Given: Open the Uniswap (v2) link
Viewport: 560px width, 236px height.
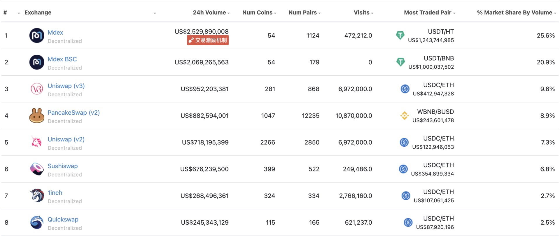Looking at the screenshot, I should (x=66, y=139).
